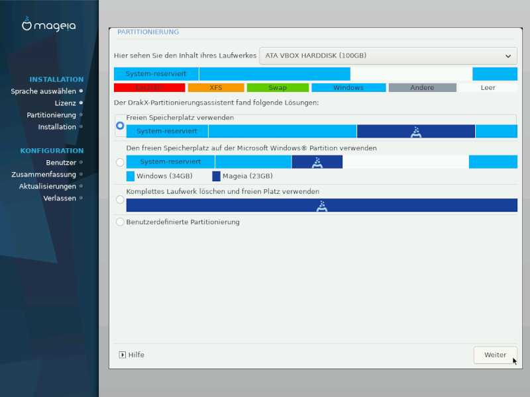The width and height of the screenshot is (530, 397).
Task: Click Mageia flask icon in erase-drive option bar
Action: 322,206
